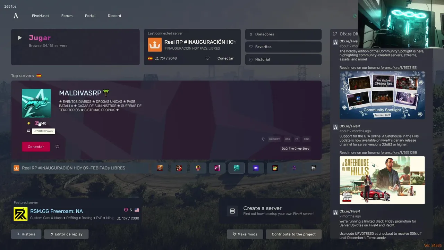This screenshot has height=250, width=444.
Task: Click the MALDIVASRP server logo image
Action: click(36, 103)
